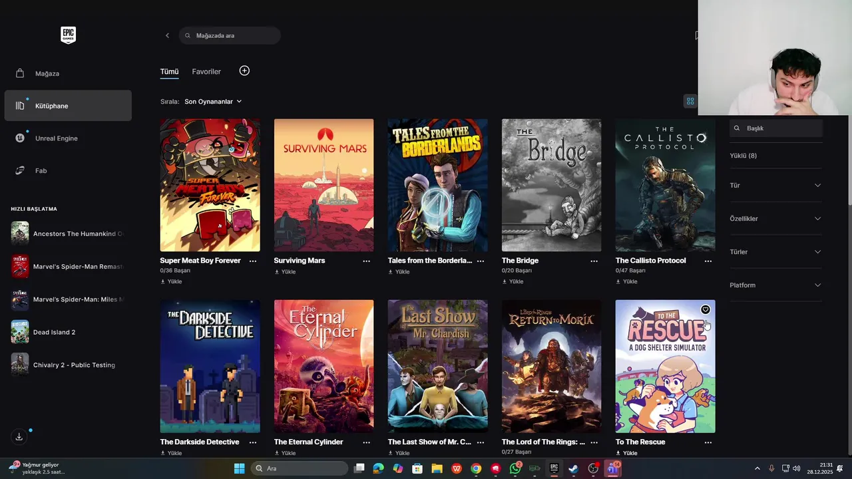Open The Darkside Detective cover
The image size is (852, 479).
210,366
